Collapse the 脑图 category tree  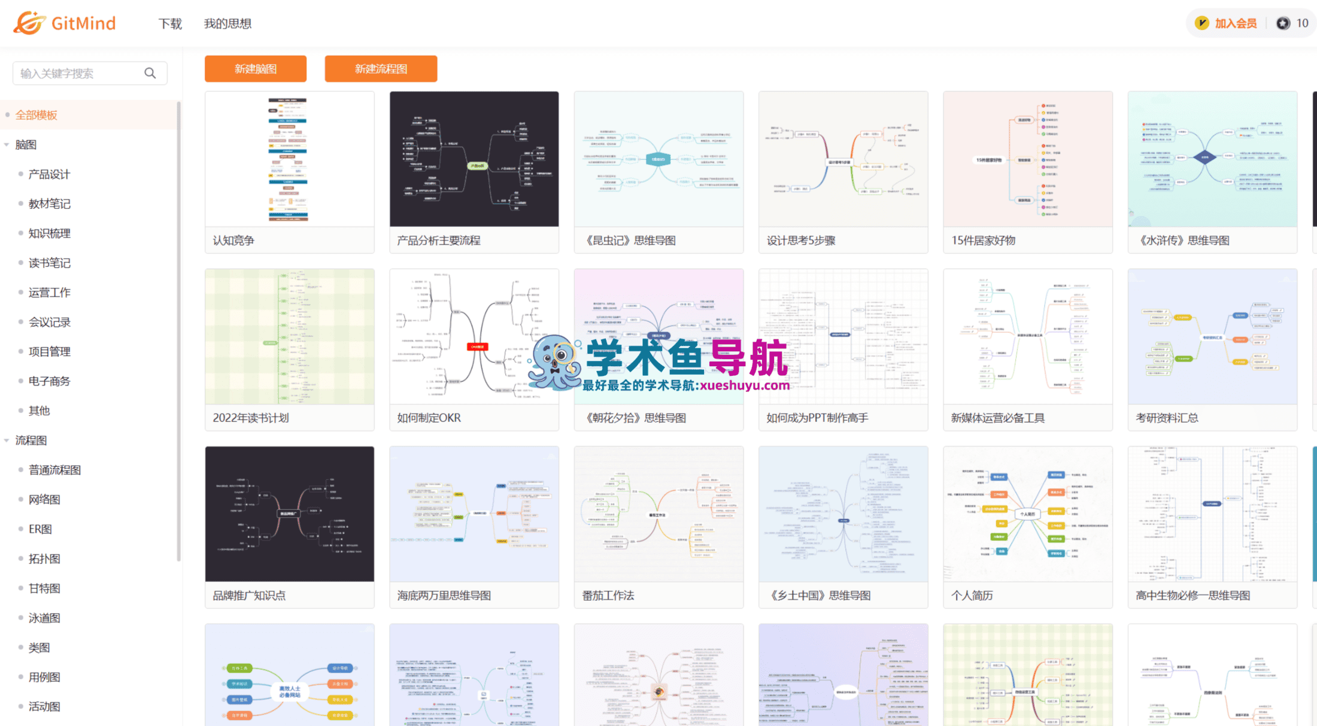[x=7, y=144]
